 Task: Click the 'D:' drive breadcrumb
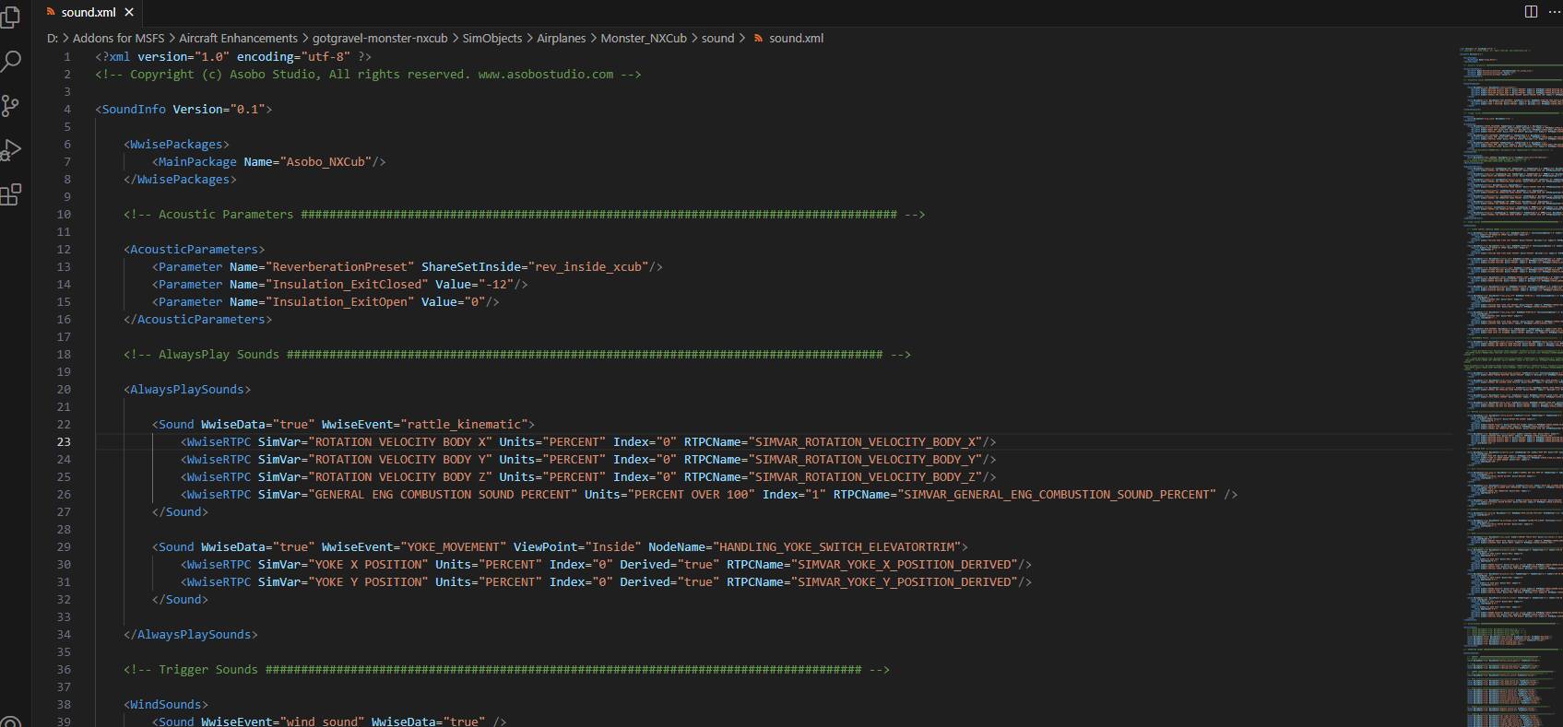click(x=53, y=38)
